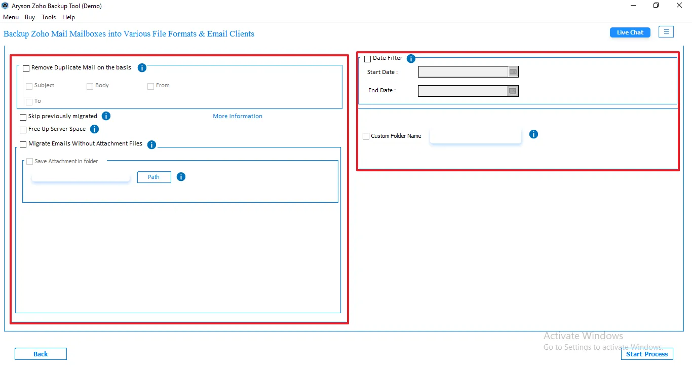This screenshot has height=369, width=692.
Task: Check Free Up Server Space
Action: (x=23, y=130)
